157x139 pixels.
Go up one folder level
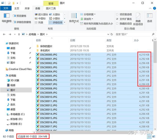coord(19,34)
